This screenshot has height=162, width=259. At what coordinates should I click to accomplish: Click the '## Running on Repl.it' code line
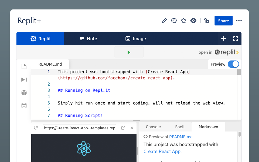click(84, 90)
